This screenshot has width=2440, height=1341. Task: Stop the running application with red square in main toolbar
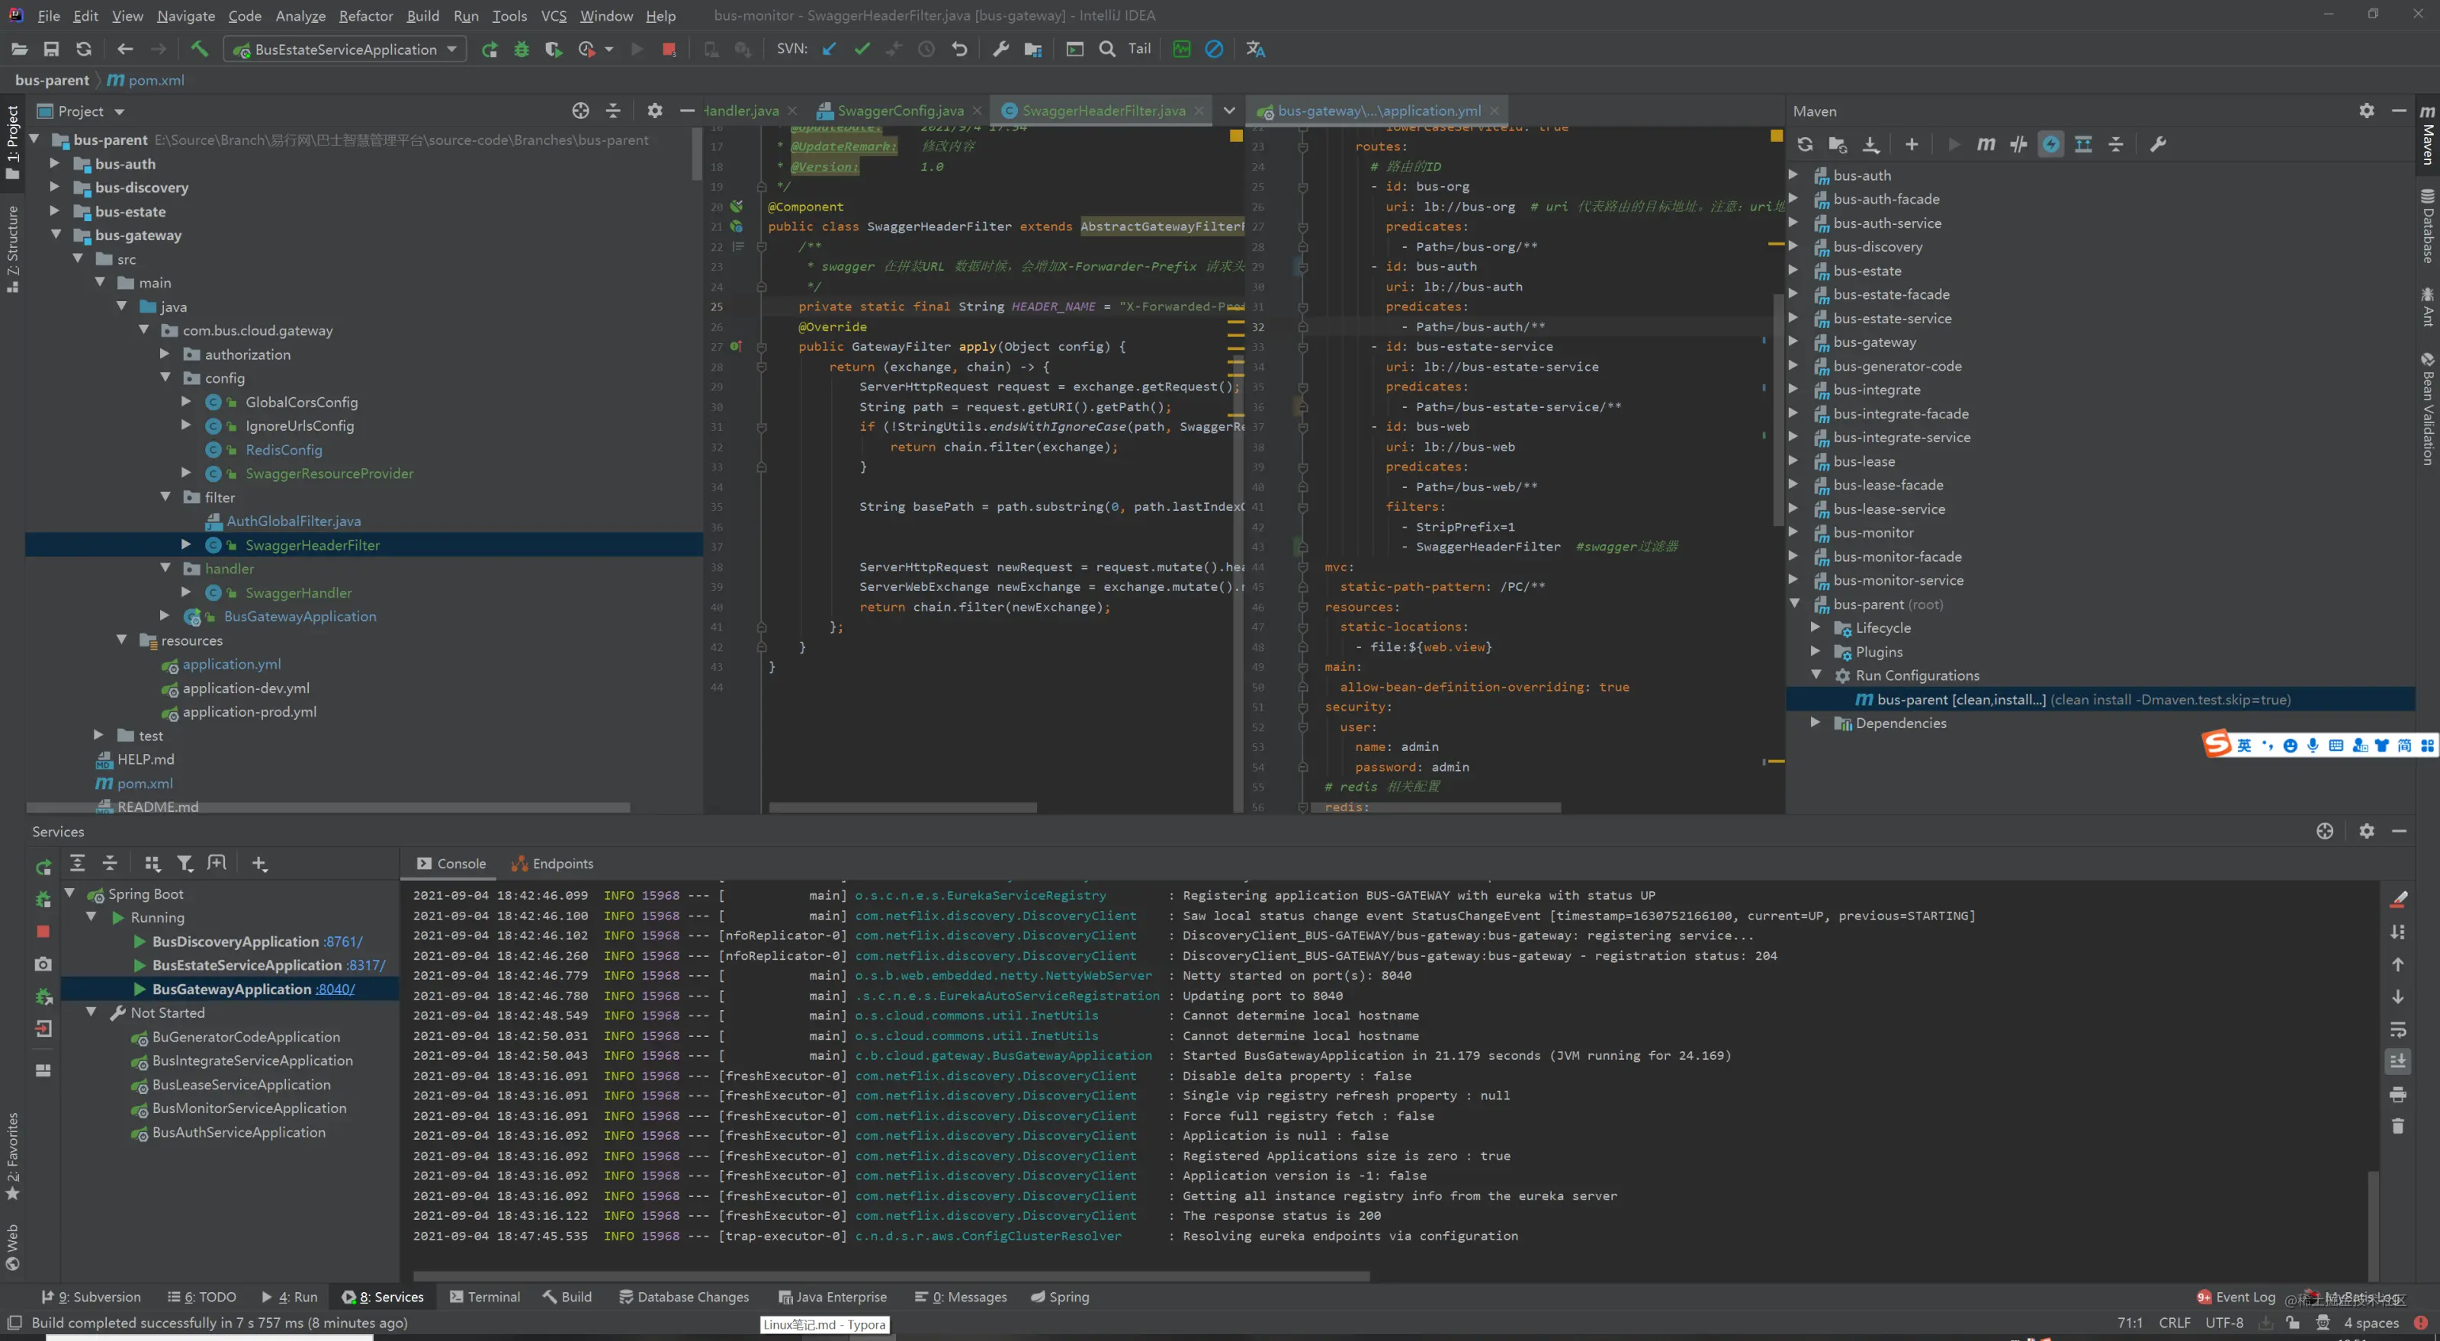click(669, 50)
